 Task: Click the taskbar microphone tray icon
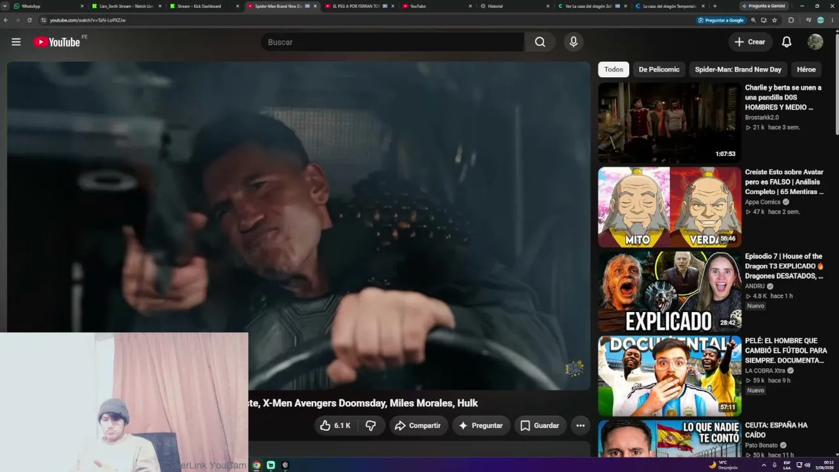tap(774, 465)
